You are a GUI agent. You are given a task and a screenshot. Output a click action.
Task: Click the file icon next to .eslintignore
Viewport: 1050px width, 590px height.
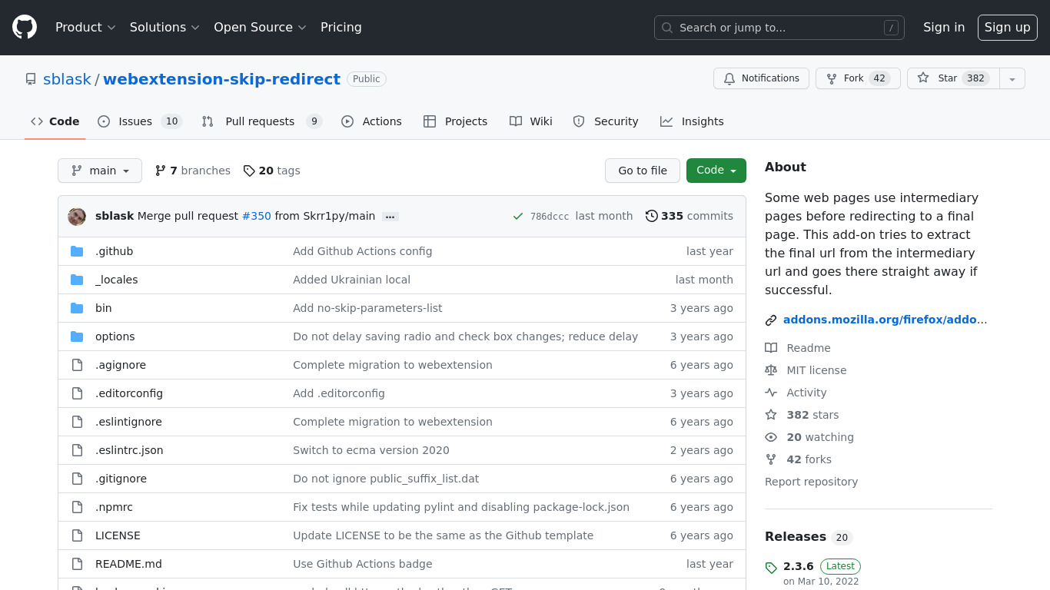(77, 422)
